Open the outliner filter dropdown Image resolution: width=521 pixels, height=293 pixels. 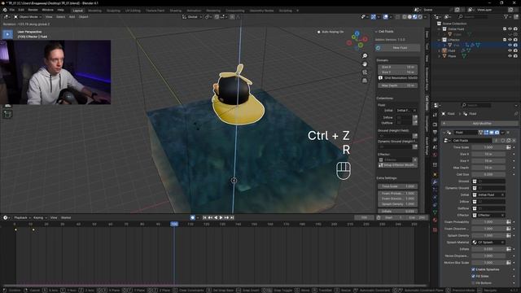pos(507,16)
